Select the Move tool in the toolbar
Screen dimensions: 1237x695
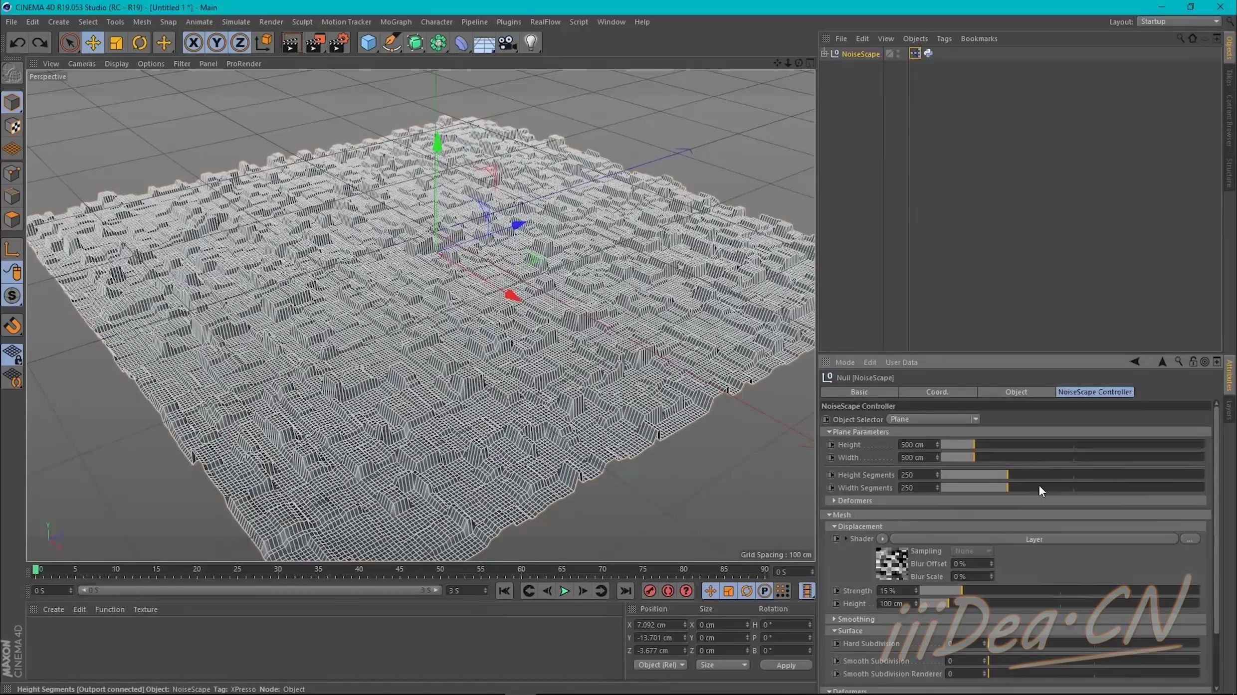click(x=93, y=42)
